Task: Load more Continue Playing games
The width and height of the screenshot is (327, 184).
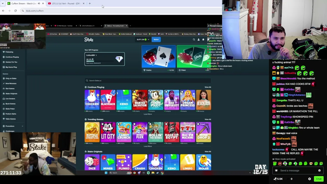Action: click(x=148, y=114)
